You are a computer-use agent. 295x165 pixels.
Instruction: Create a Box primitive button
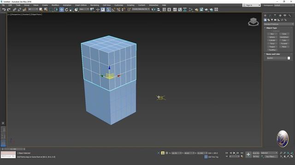272,34
